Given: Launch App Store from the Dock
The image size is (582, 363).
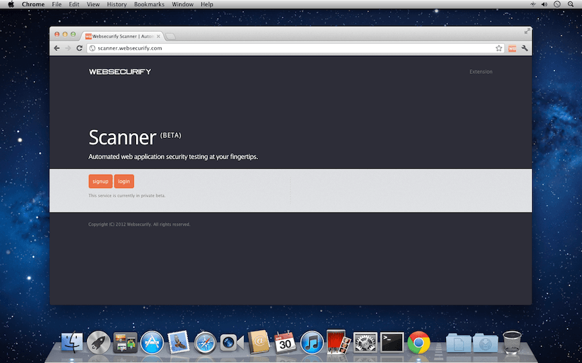Looking at the screenshot, I should (152, 342).
